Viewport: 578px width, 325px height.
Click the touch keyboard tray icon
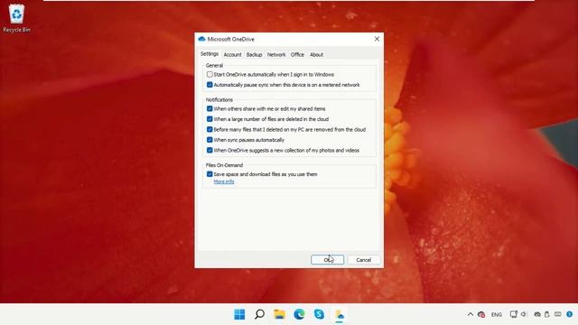coord(558,314)
